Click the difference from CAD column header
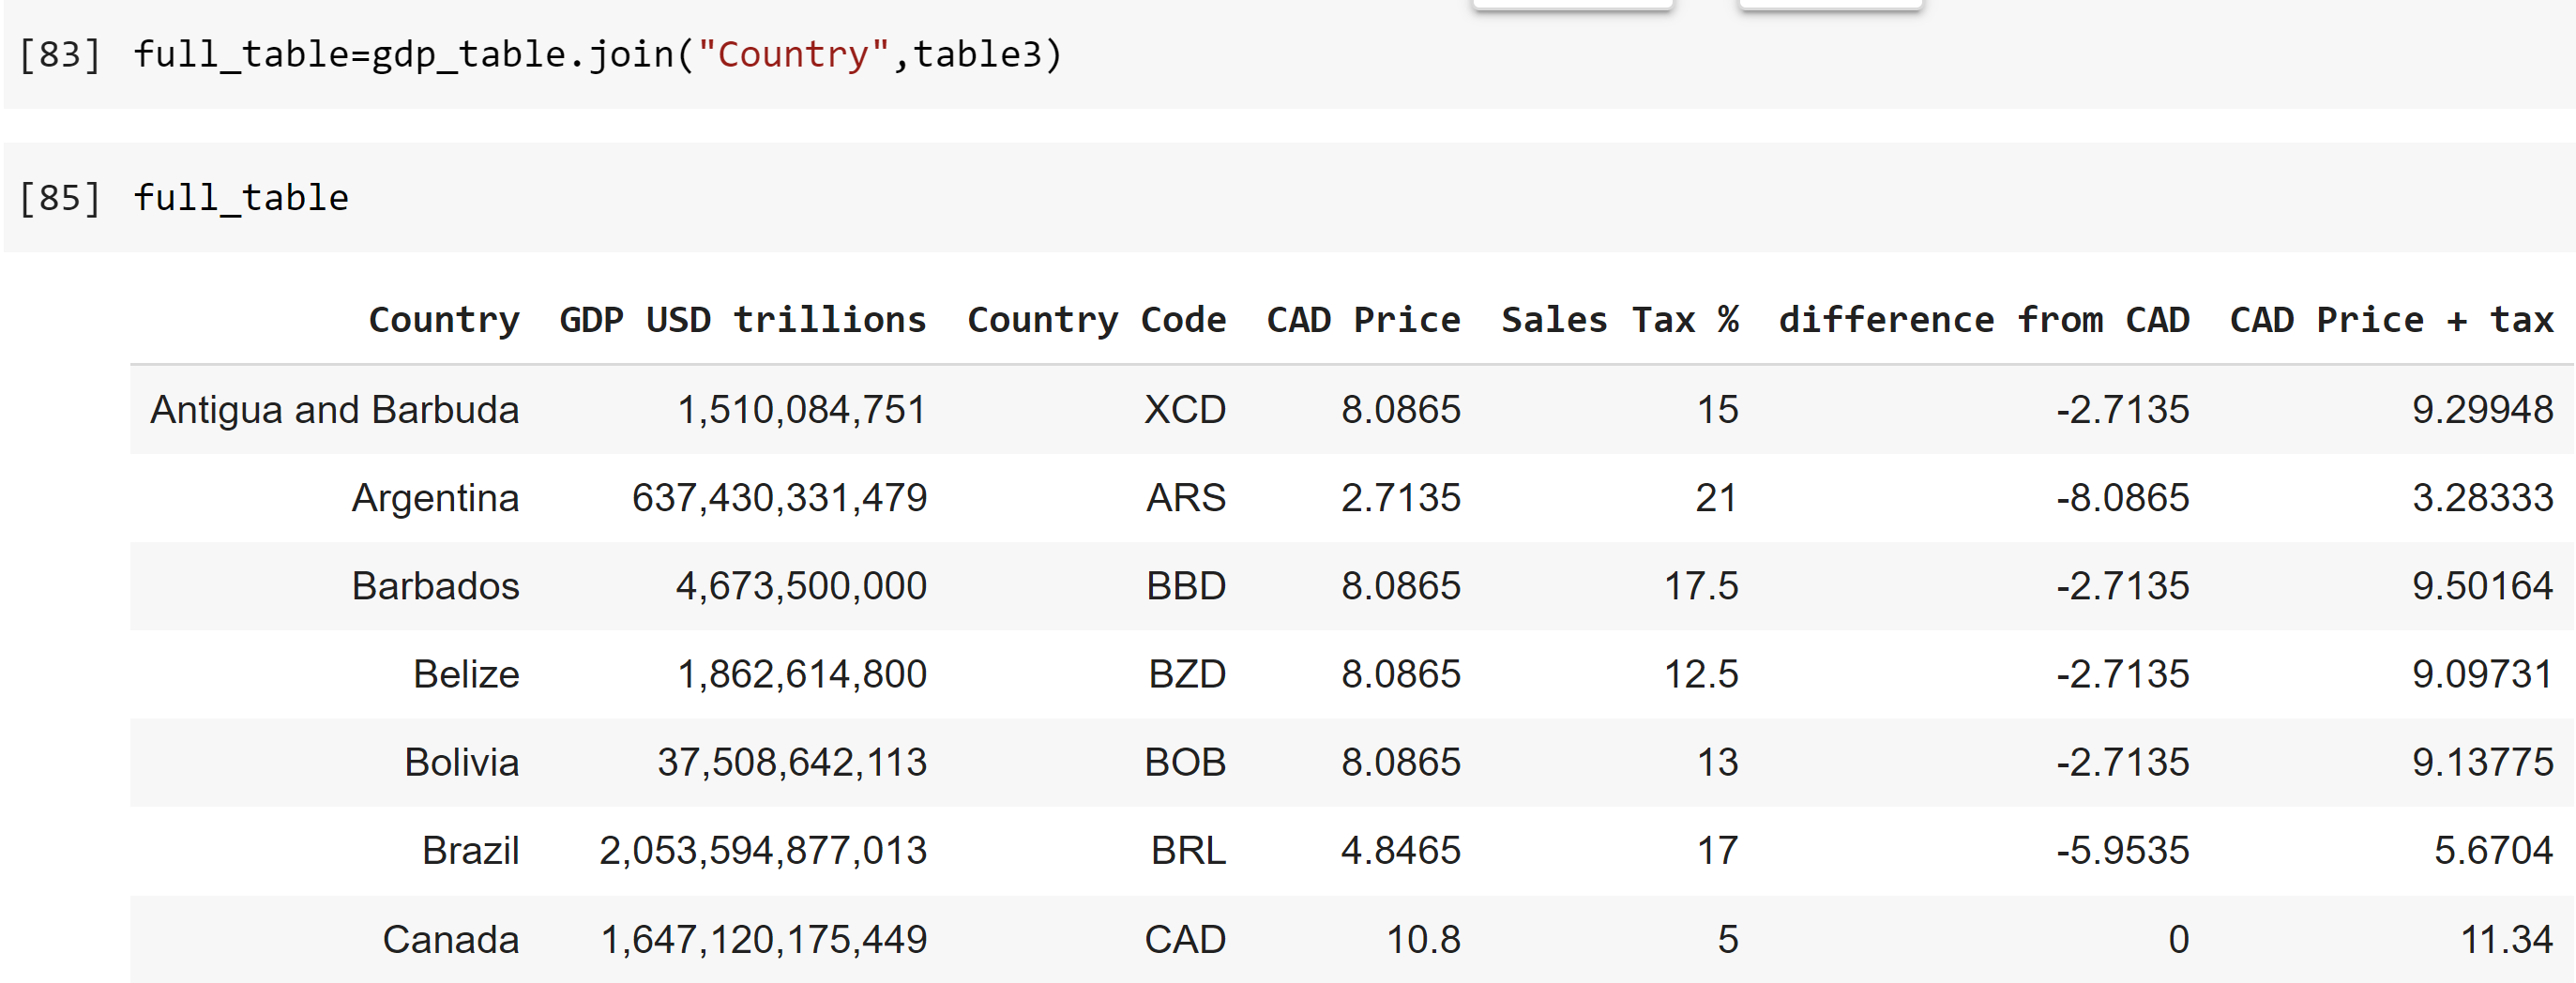Image resolution: width=2576 pixels, height=983 pixels. click(x=1983, y=320)
